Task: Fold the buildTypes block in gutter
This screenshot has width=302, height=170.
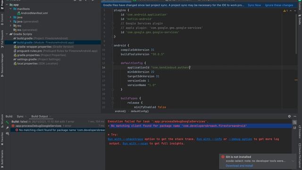Action: tap(113, 98)
